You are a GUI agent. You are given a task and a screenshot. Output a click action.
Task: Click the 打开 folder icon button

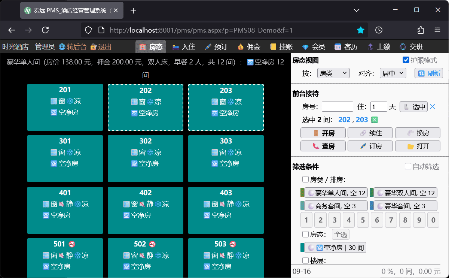coord(418,146)
